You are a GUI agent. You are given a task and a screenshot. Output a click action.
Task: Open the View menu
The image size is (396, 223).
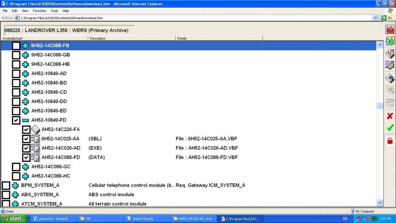[x=25, y=11]
